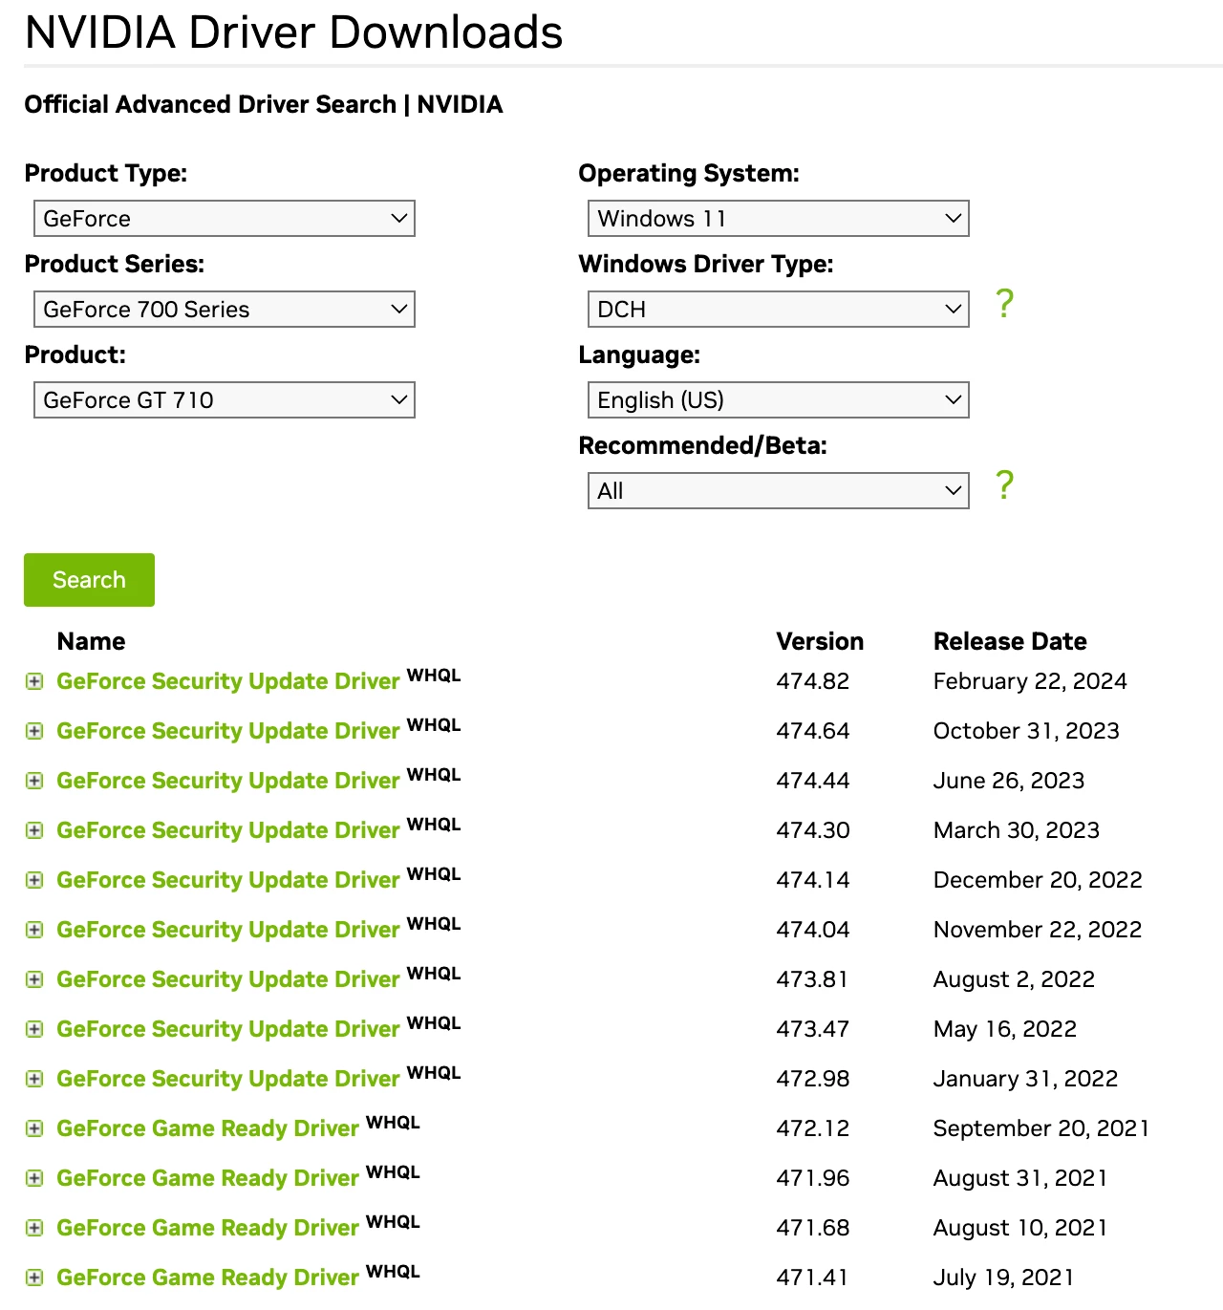Click the Version column header
Image resolution: width=1223 pixels, height=1310 pixels.
click(x=820, y=641)
